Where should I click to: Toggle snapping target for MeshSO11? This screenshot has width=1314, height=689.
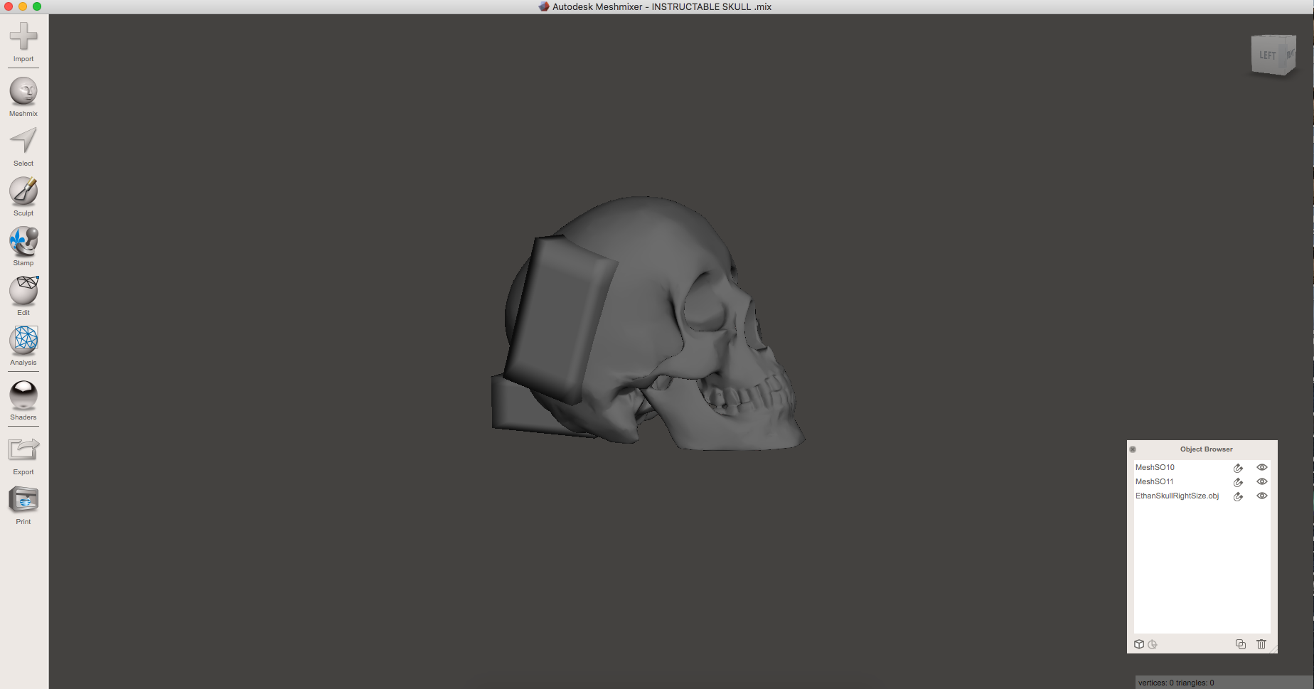[x=1238, y=482]
